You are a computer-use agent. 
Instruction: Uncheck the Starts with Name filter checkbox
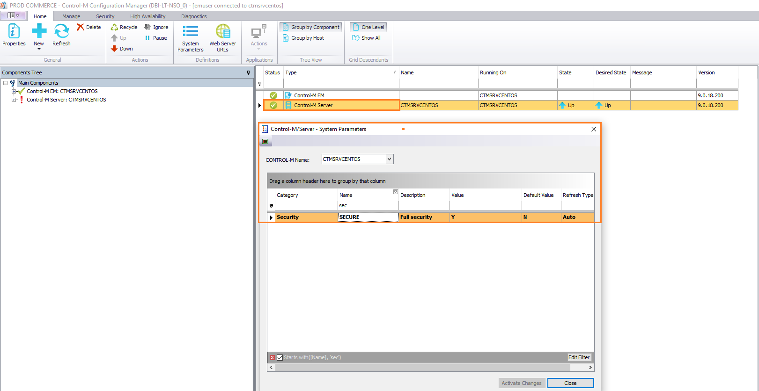pyautogui.click(x=280, y=357)
